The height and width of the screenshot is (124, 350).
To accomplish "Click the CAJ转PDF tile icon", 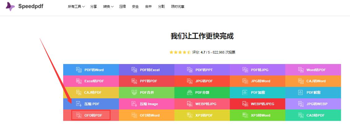I will coord(79,92).
